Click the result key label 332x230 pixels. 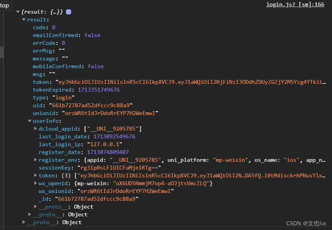click(x=36, y=19)
